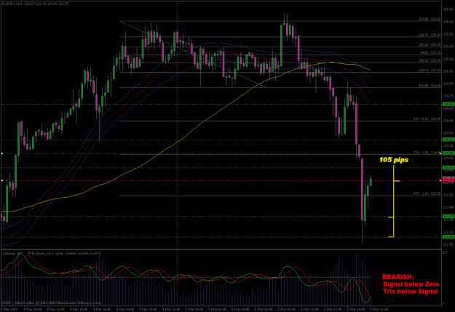Click the green 124.65 price marker

click(x=448, y=104)
